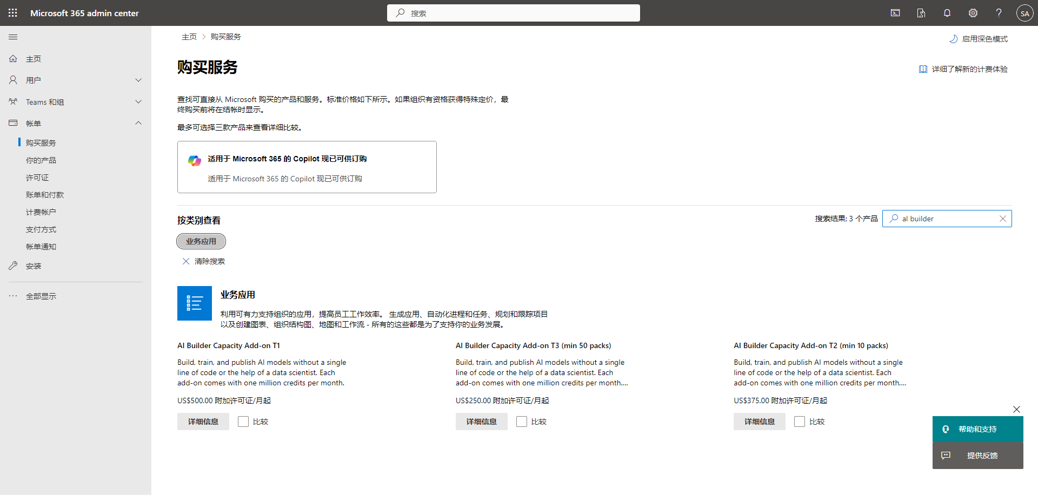Click the moon icon for dark mode

[954, 39]
